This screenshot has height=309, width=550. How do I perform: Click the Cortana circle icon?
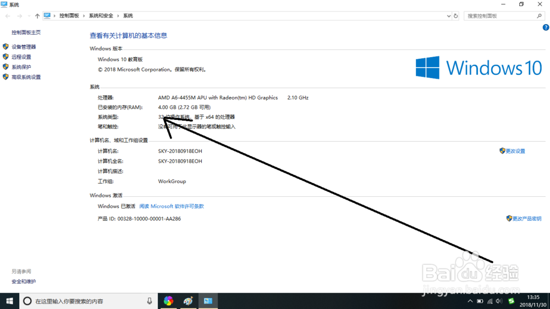(28, 301)
